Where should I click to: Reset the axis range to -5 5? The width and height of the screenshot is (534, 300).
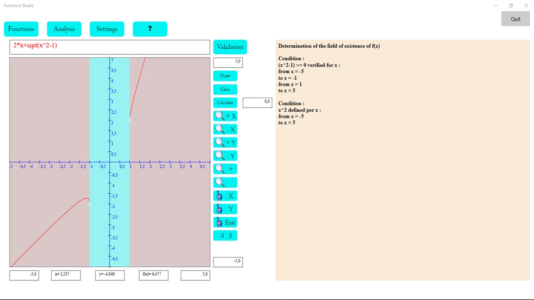point(225,235)
